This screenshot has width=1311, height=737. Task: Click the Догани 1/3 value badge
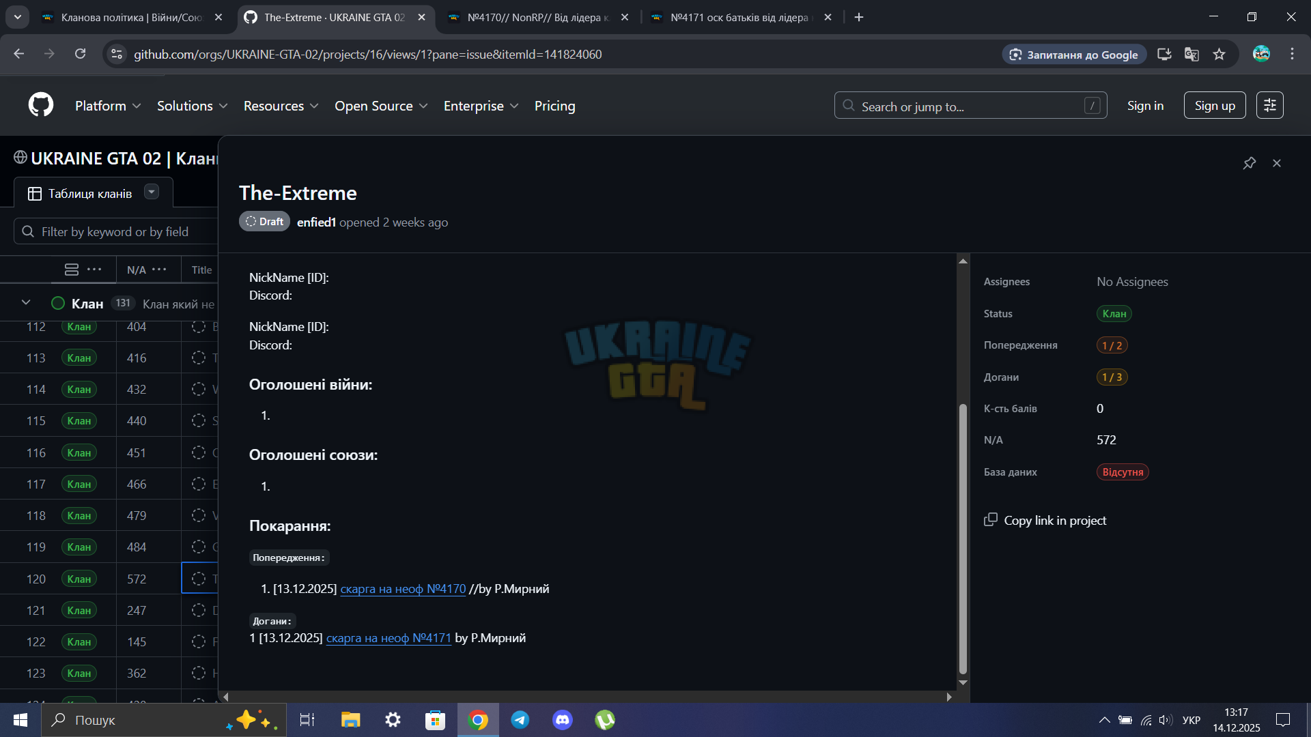1112,377
